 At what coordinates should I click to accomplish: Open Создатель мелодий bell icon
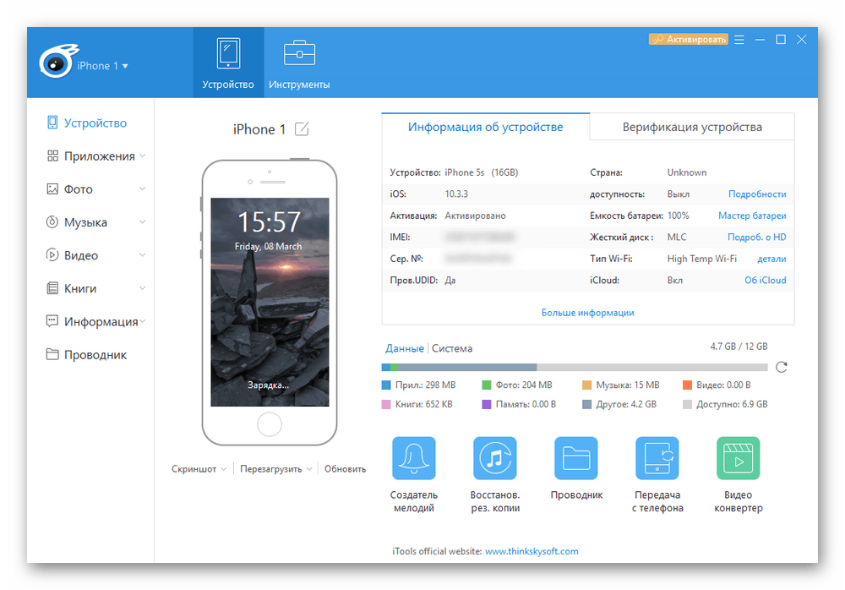point(414,458)
